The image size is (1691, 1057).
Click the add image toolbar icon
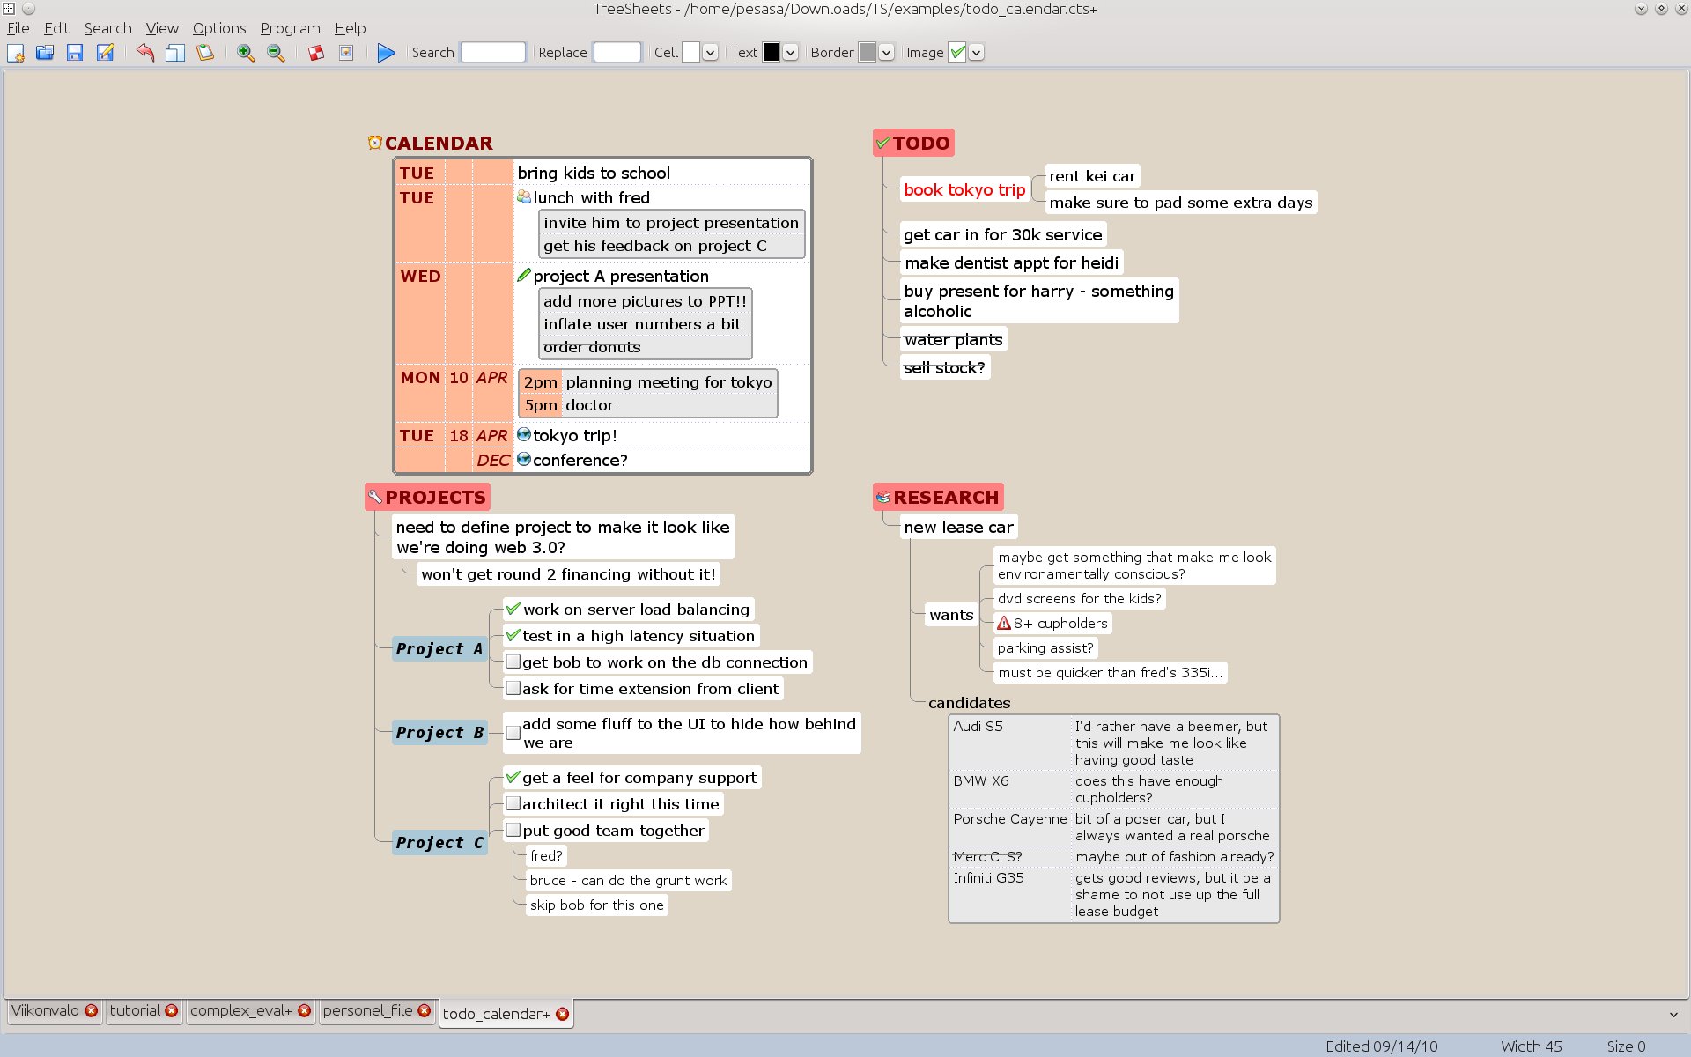pos(346,53)
